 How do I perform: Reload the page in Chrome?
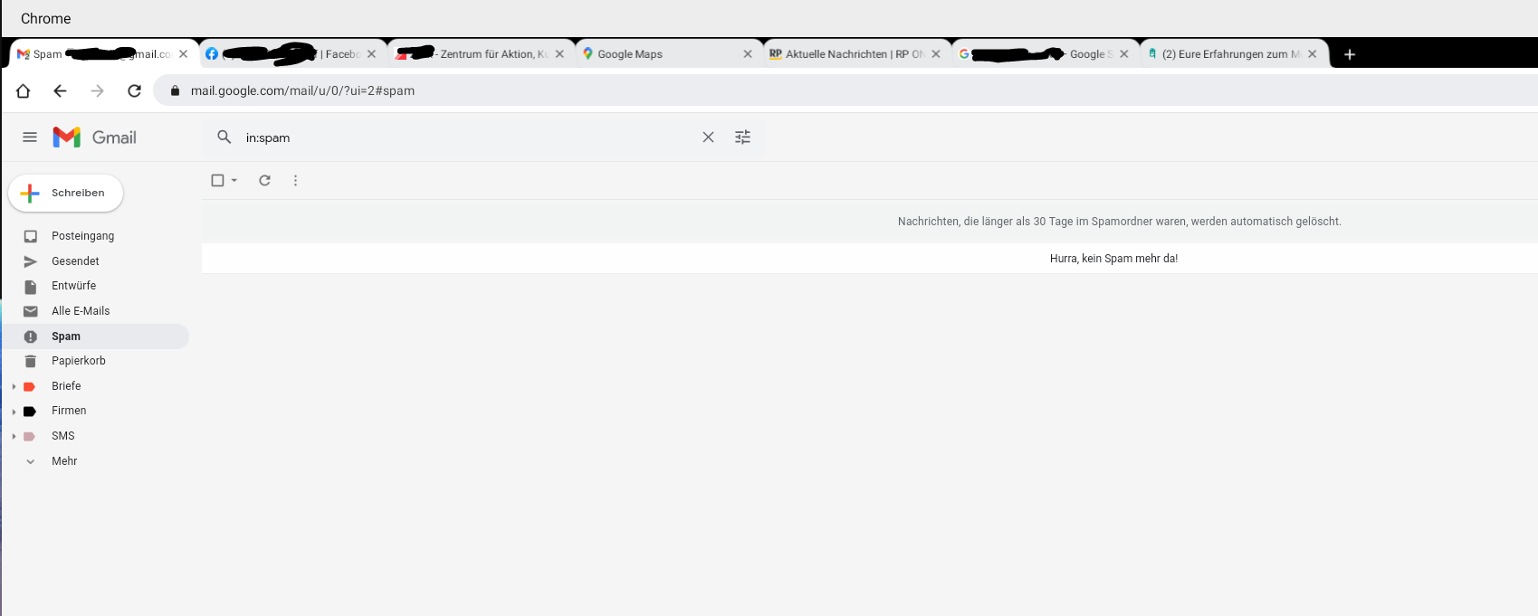click(x=134, y=90)
